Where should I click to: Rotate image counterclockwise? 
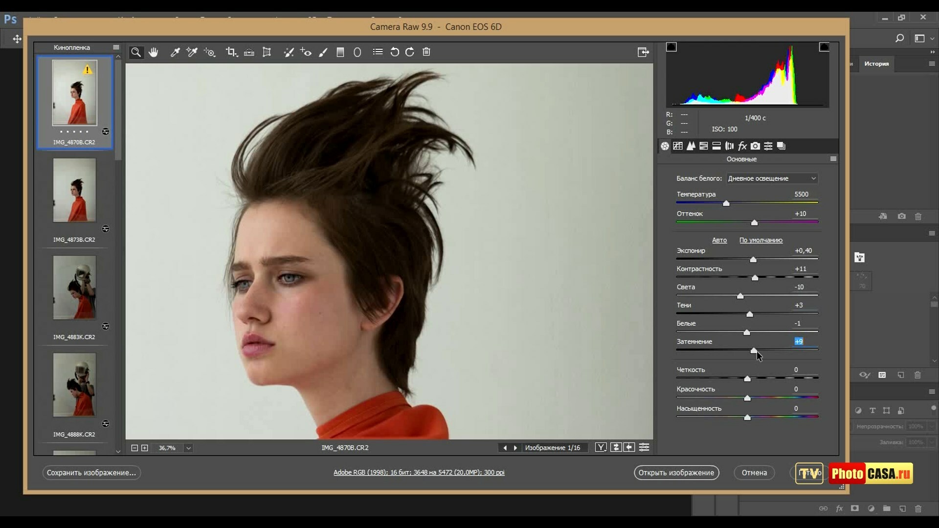(394, 52)
